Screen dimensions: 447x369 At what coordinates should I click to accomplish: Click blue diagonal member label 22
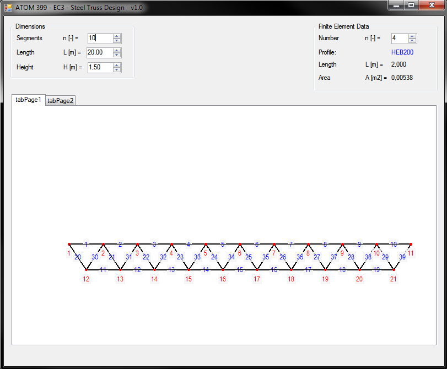tap(146, 257)
